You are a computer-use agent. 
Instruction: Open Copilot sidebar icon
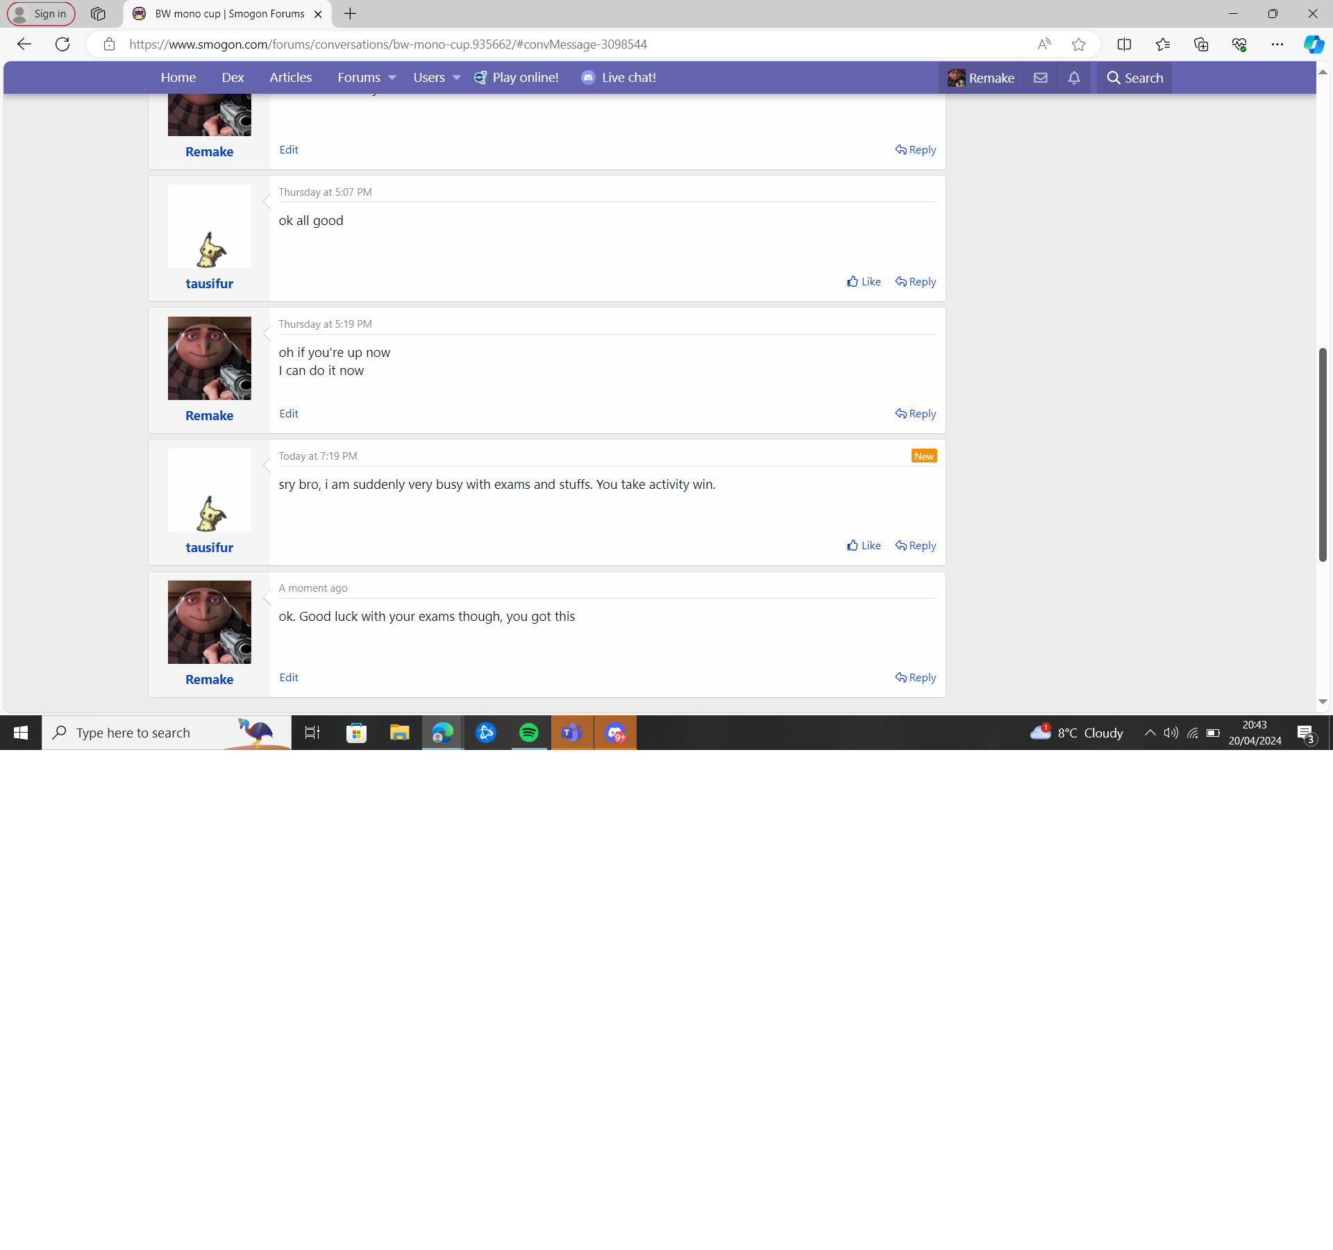click(x=1313, y=44)
